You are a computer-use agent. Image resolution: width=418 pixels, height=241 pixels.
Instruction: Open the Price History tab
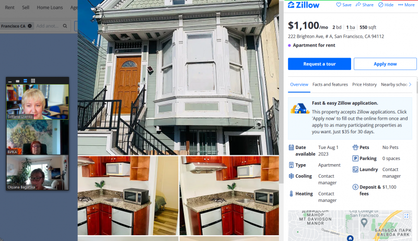coord(364,85)
